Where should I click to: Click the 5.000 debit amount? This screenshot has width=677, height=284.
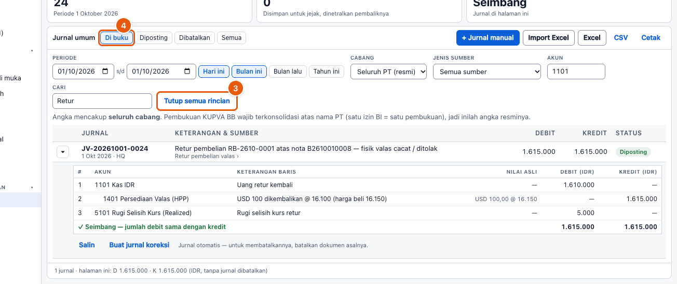(x=586, y=213)
